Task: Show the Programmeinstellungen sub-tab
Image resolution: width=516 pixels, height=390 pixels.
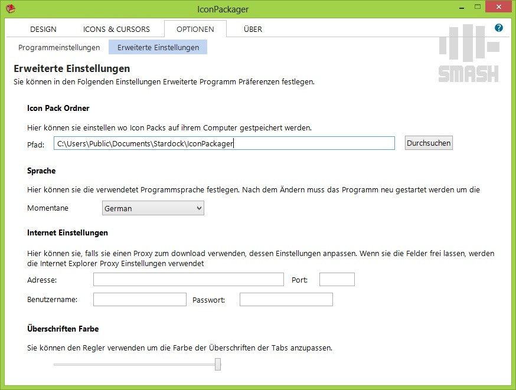Action: click(59, 47)
